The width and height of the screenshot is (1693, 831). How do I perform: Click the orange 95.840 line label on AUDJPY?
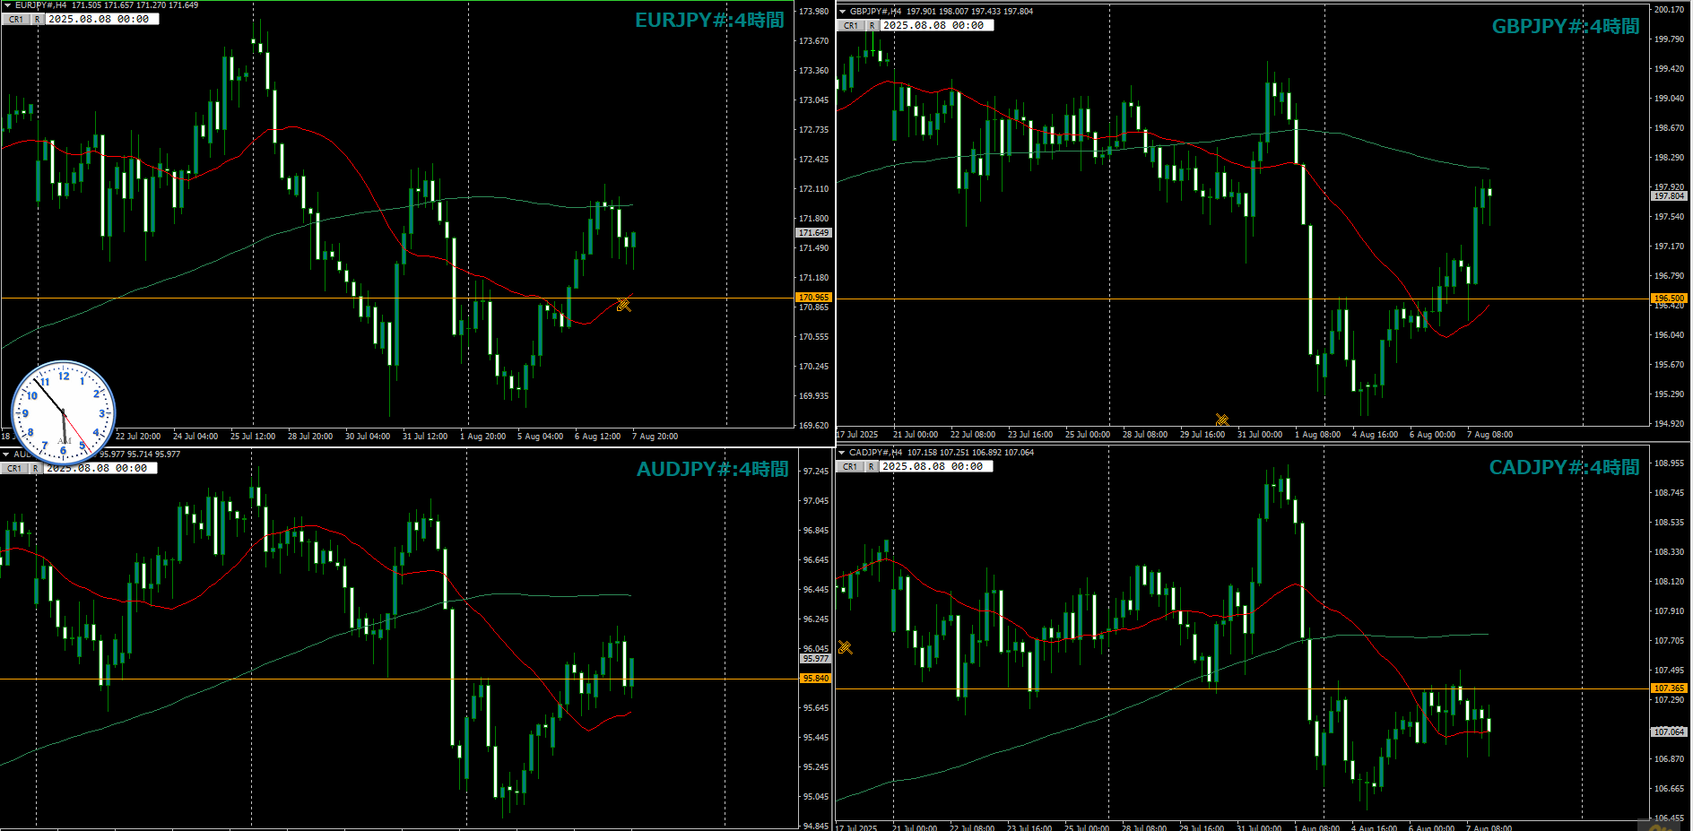[816, 679]
